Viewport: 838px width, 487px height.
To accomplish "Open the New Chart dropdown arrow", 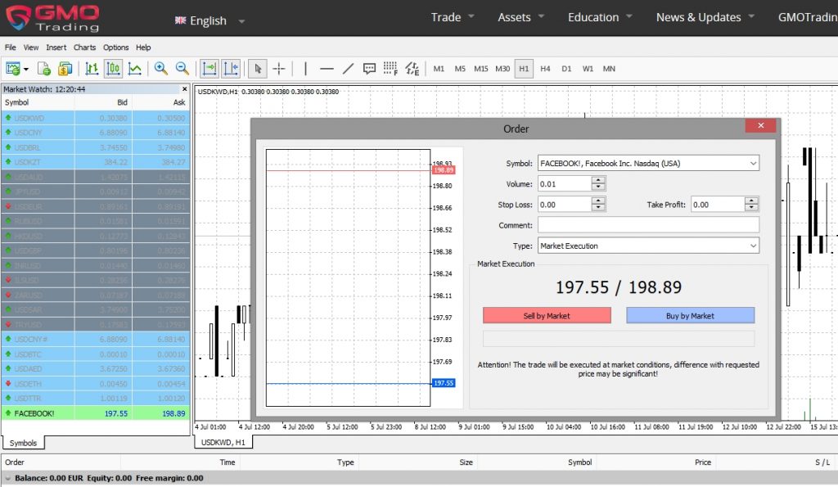I will pyautogui.click(x=25, y=69).
